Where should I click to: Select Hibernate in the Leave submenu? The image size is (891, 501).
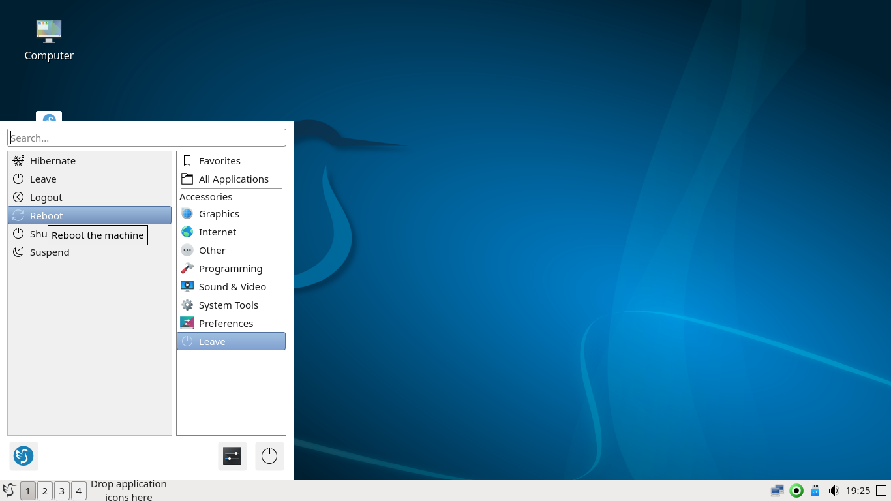click(89, 160)
